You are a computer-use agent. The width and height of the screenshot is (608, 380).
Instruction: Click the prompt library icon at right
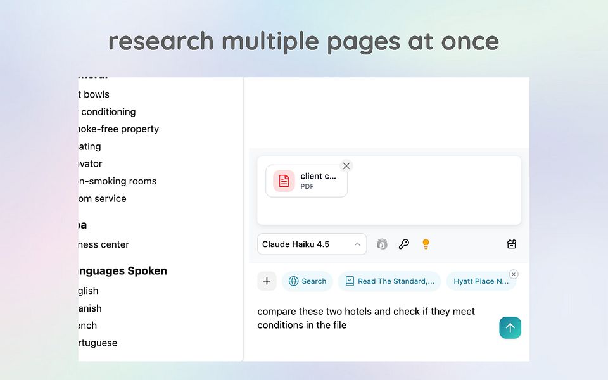pyautogui.click(x=512, y=244)
